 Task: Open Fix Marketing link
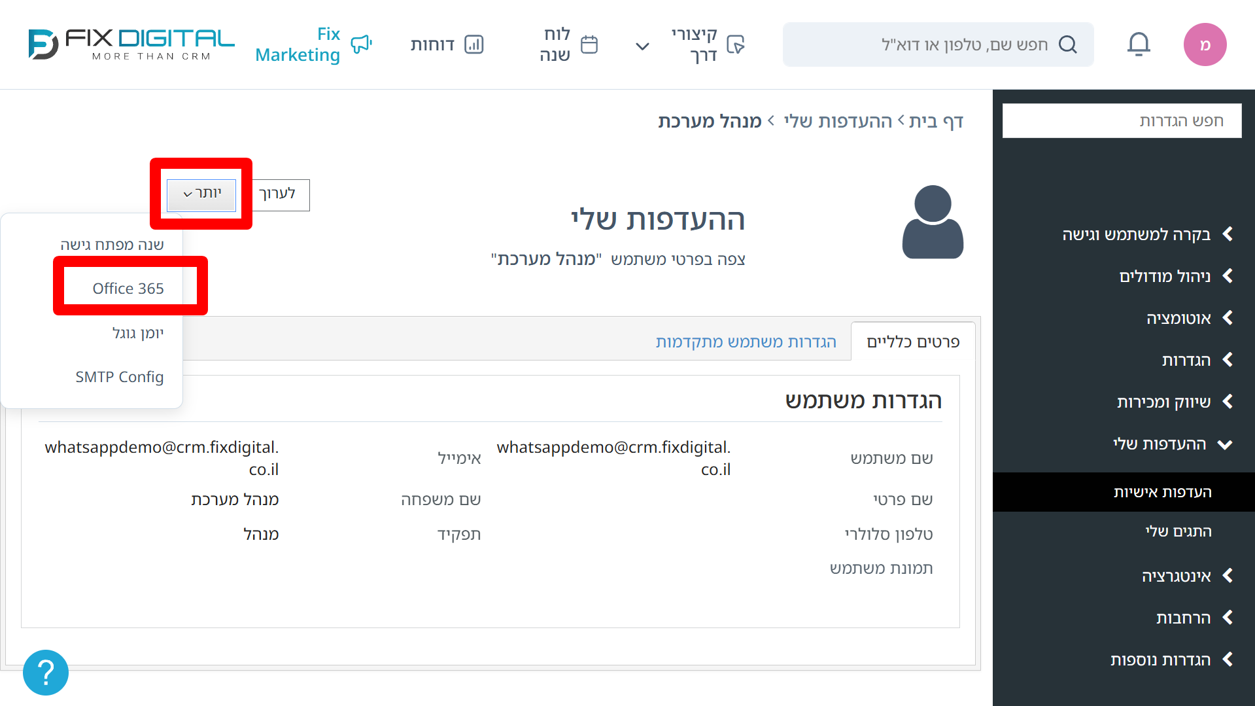click(298, 44)
